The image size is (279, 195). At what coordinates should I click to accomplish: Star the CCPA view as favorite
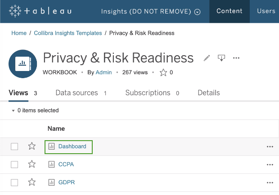tap(32, 164)
